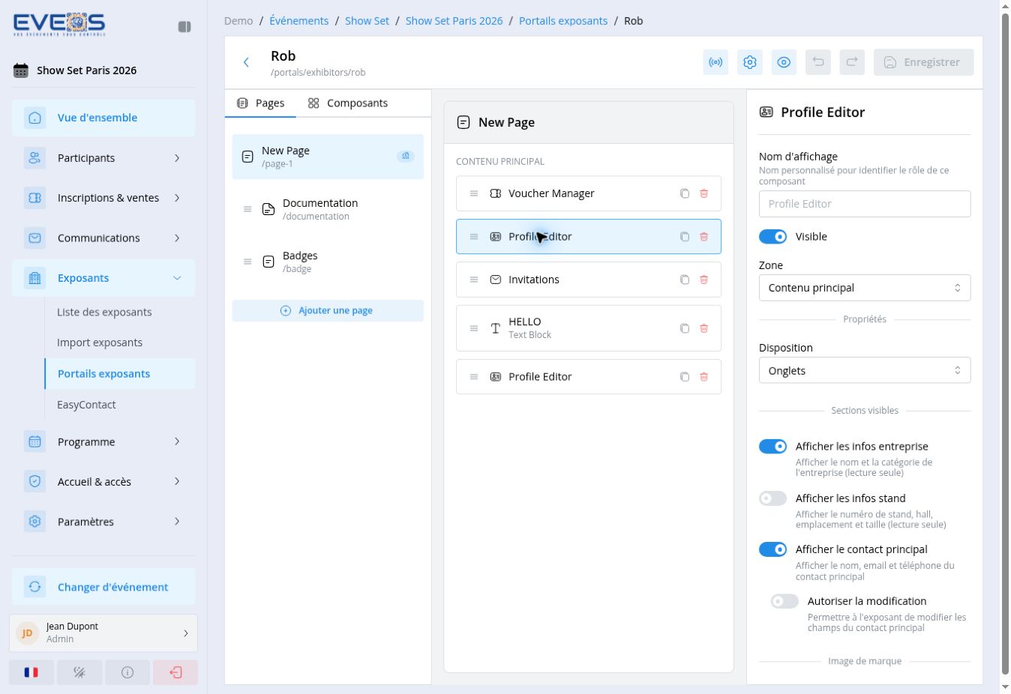Click Ajouter une page

(x=328, y=311)
